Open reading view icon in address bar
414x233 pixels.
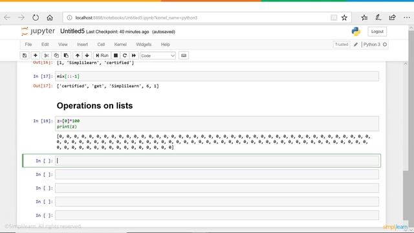334,17
